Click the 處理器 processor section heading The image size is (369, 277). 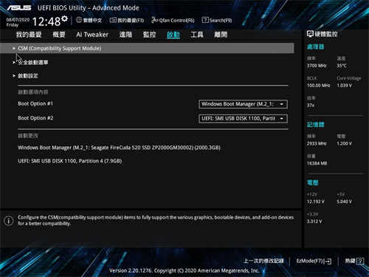316,47
